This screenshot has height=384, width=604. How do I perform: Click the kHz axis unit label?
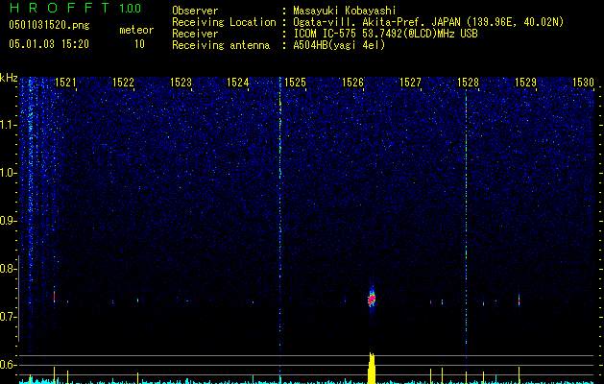(9, 78)
